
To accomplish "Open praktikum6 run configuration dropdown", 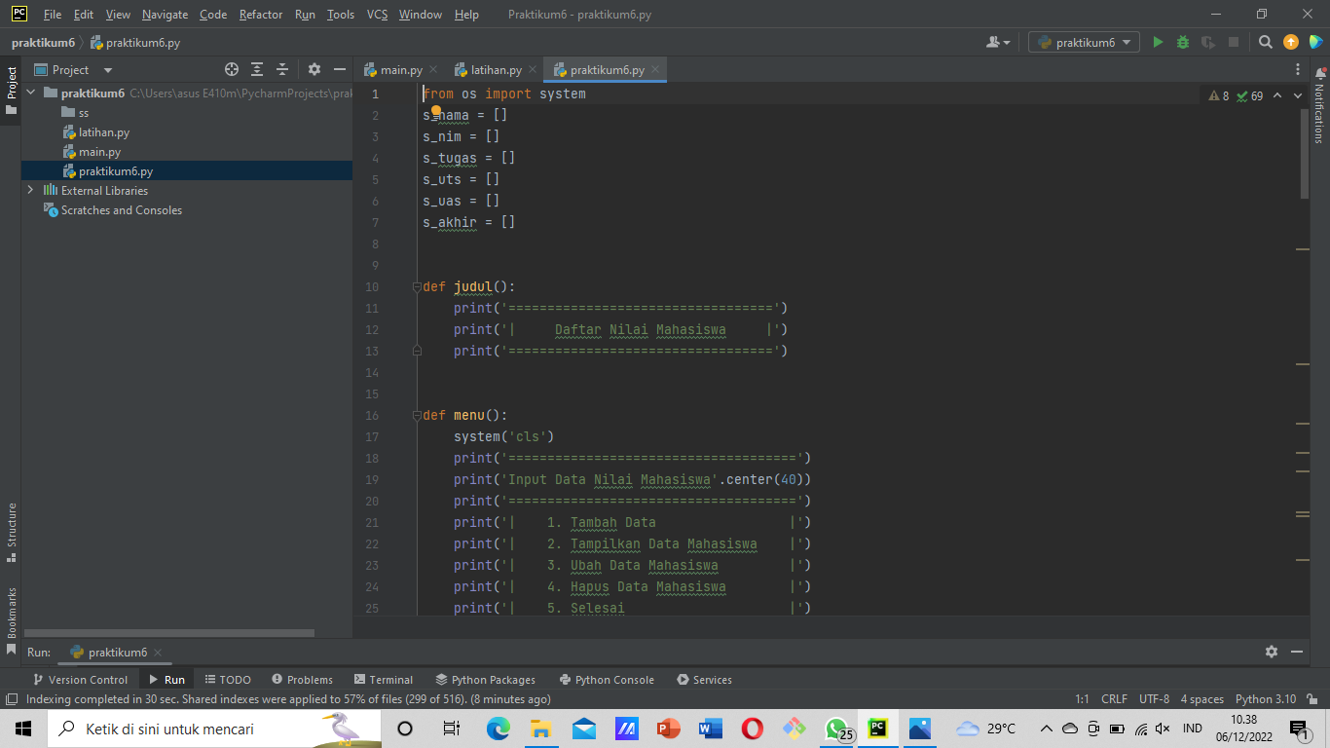I will point(1085,43).
